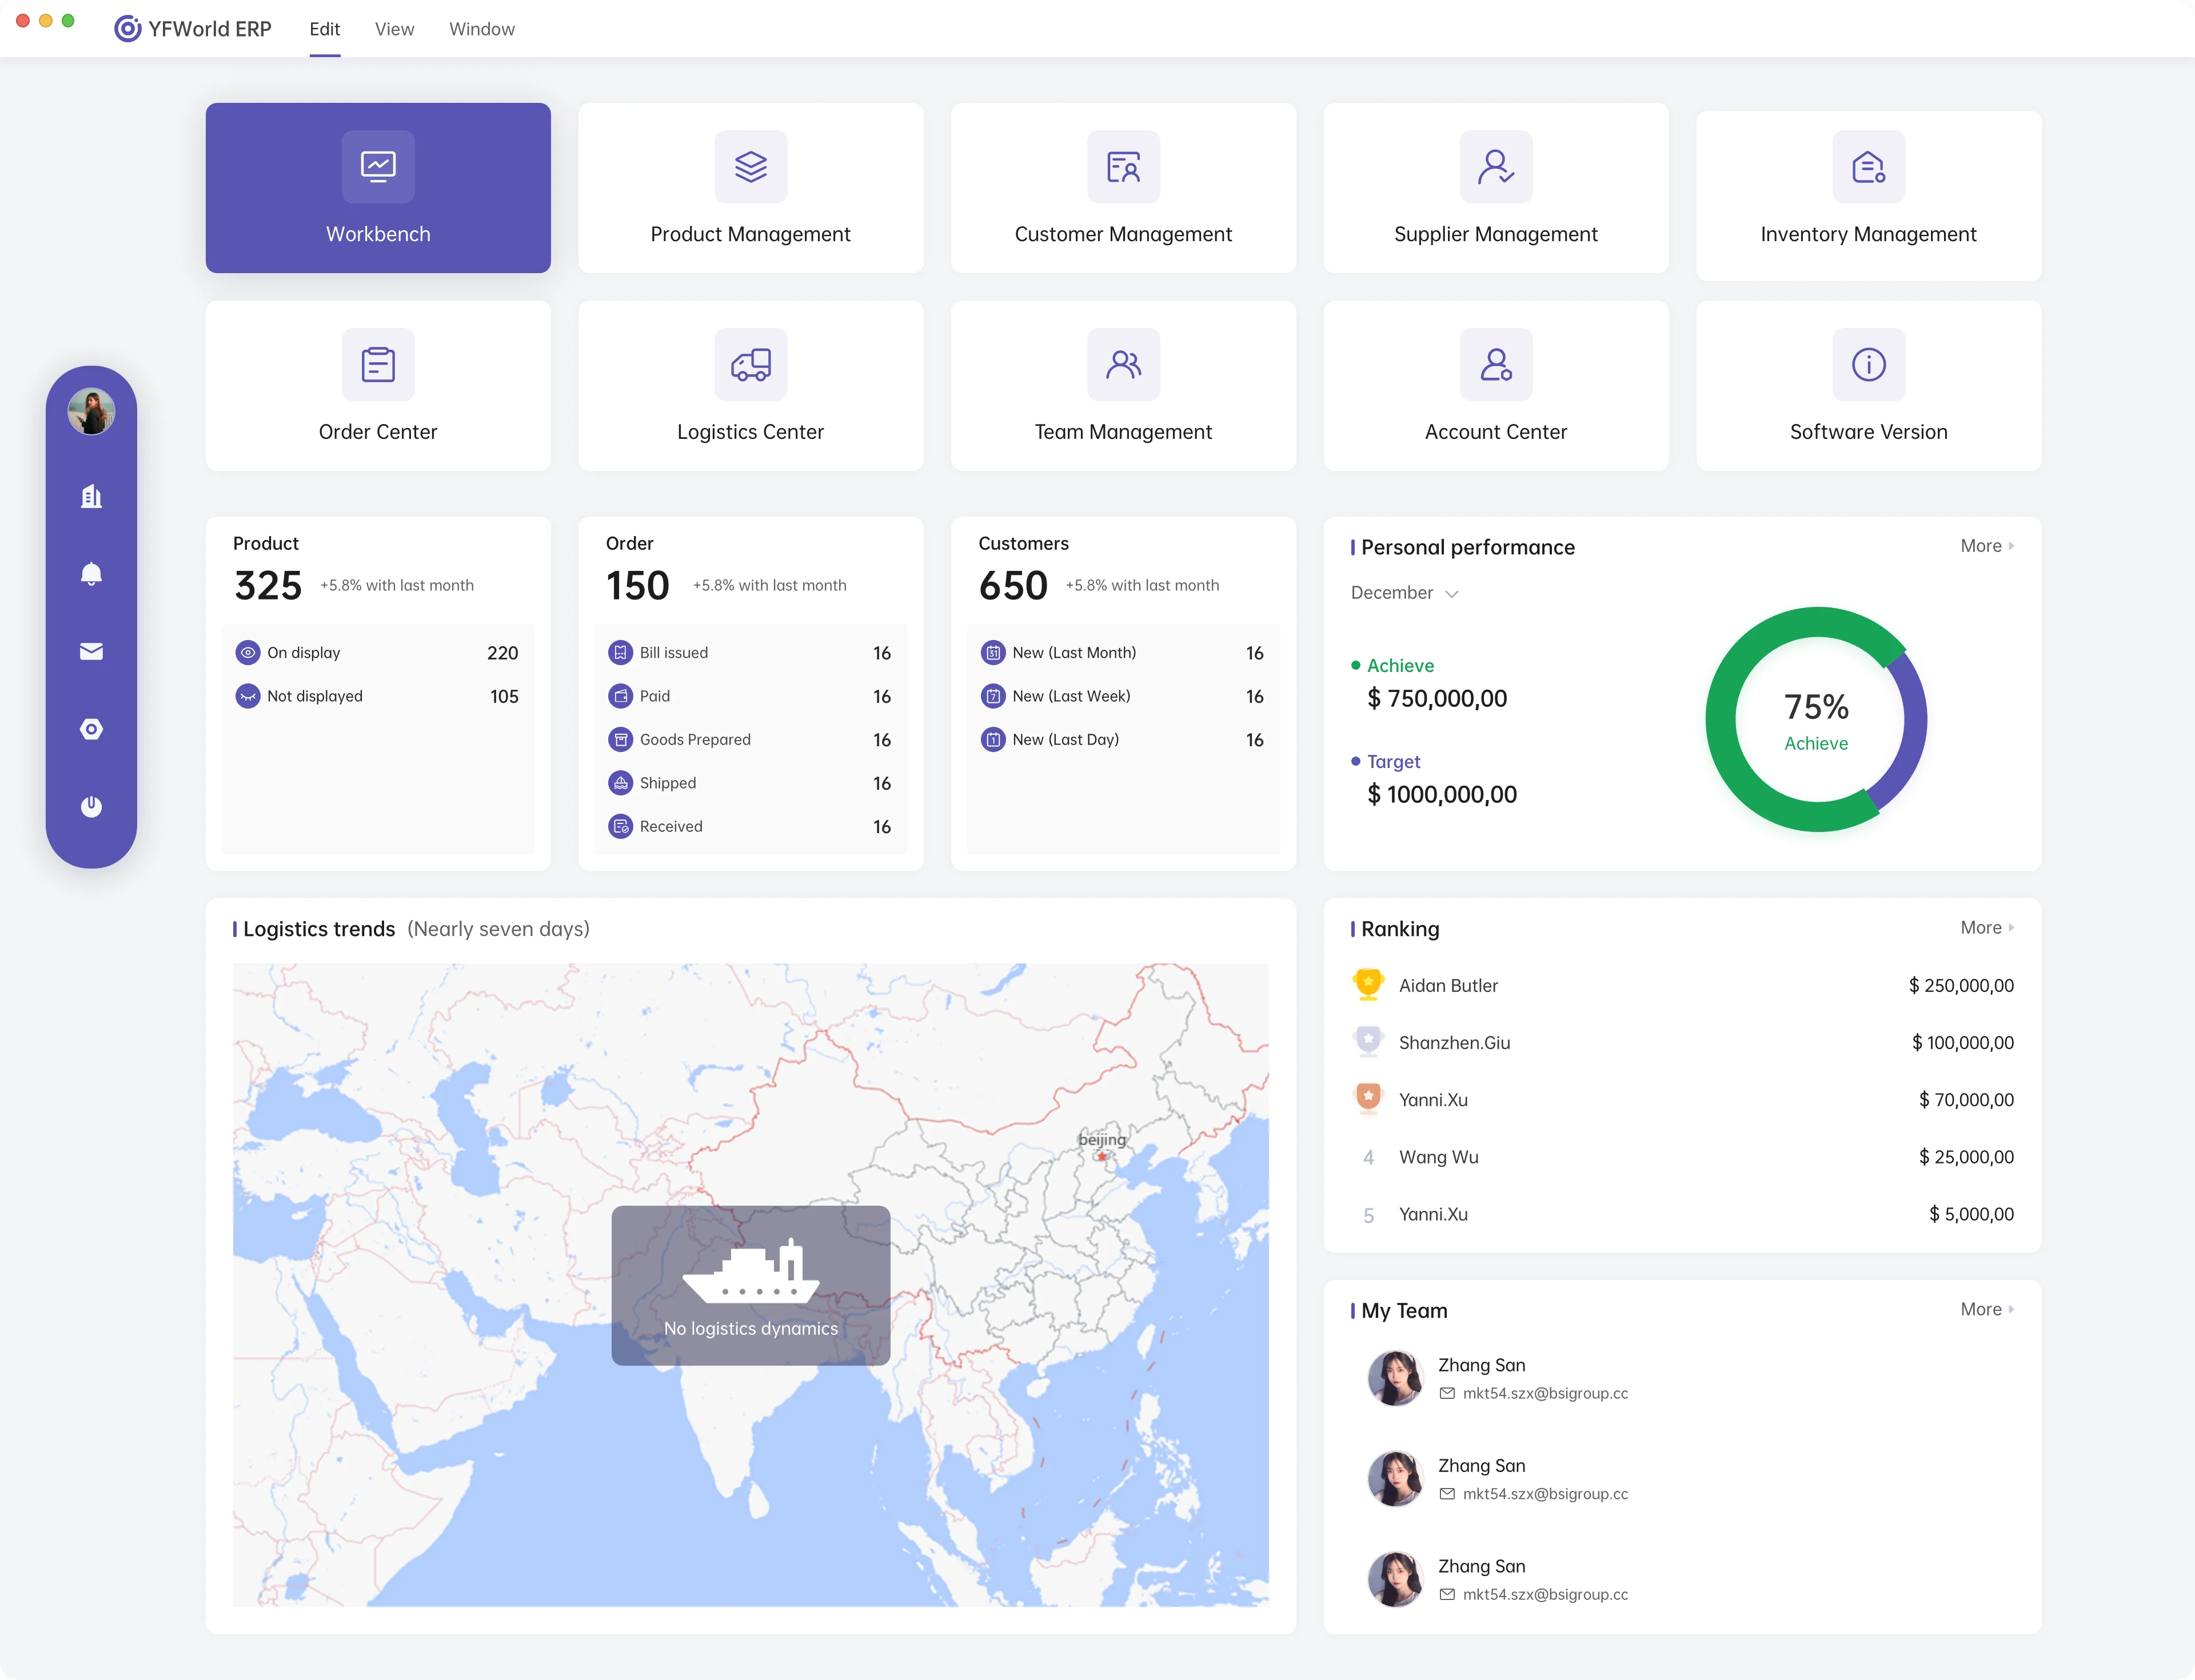Click the hexagon settings icon in sidebar
The width and height of the screenshot is (2195, 1680).
(x=91, y=729)
